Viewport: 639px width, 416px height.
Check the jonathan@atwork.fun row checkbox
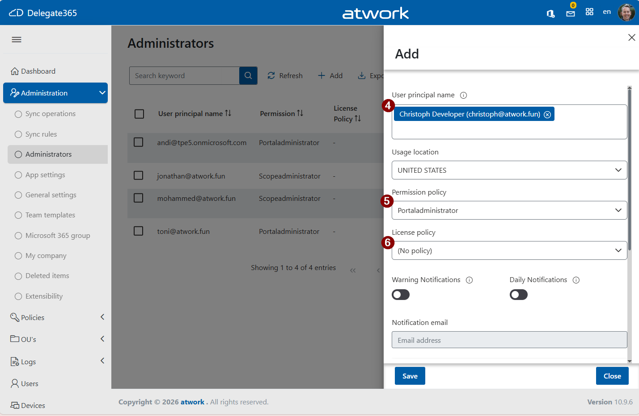coord(139,175)
